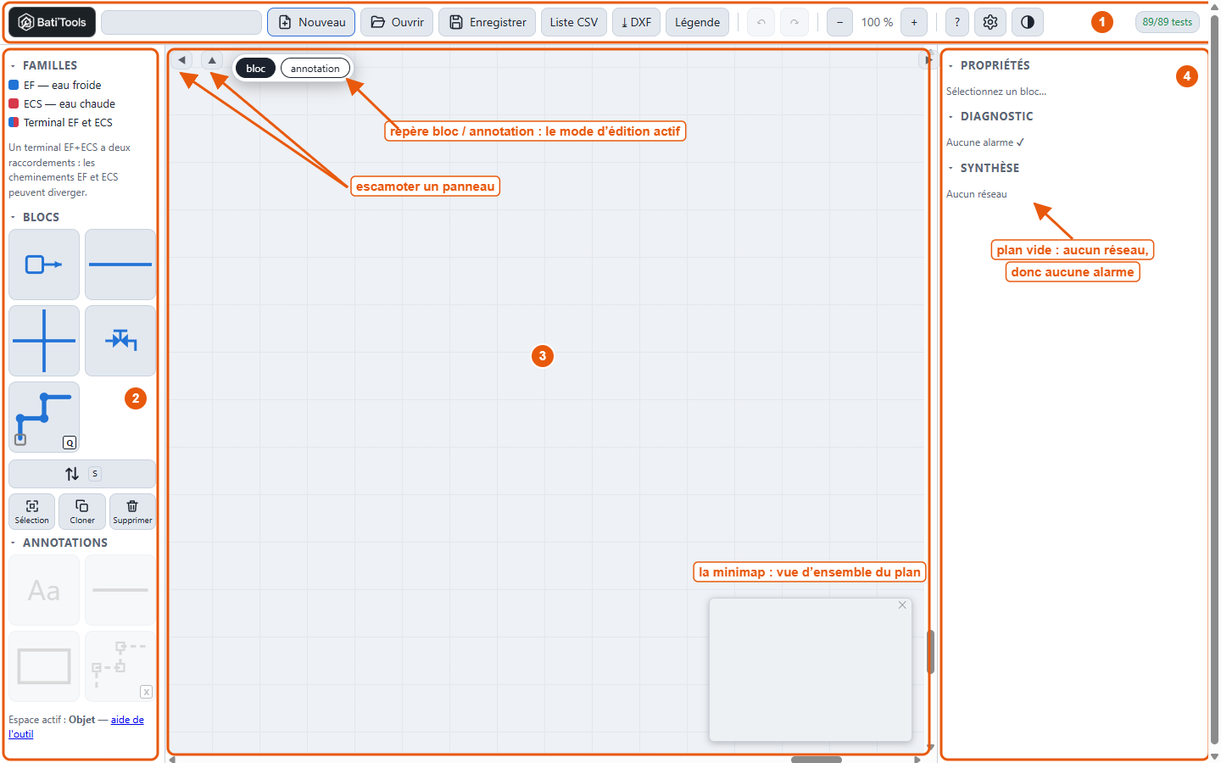Image resolution: width=1221 pixels, height=763 pixels.
Task: Select the routed network block tool
Action: [44, 417]
